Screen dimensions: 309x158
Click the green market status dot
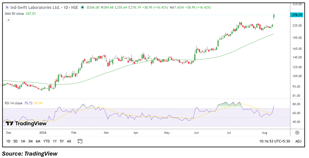pyautogui.click(x=83, y=8)
